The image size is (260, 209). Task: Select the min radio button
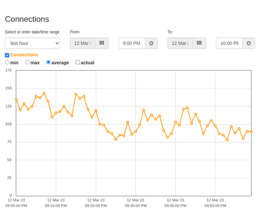coord(7,62)
